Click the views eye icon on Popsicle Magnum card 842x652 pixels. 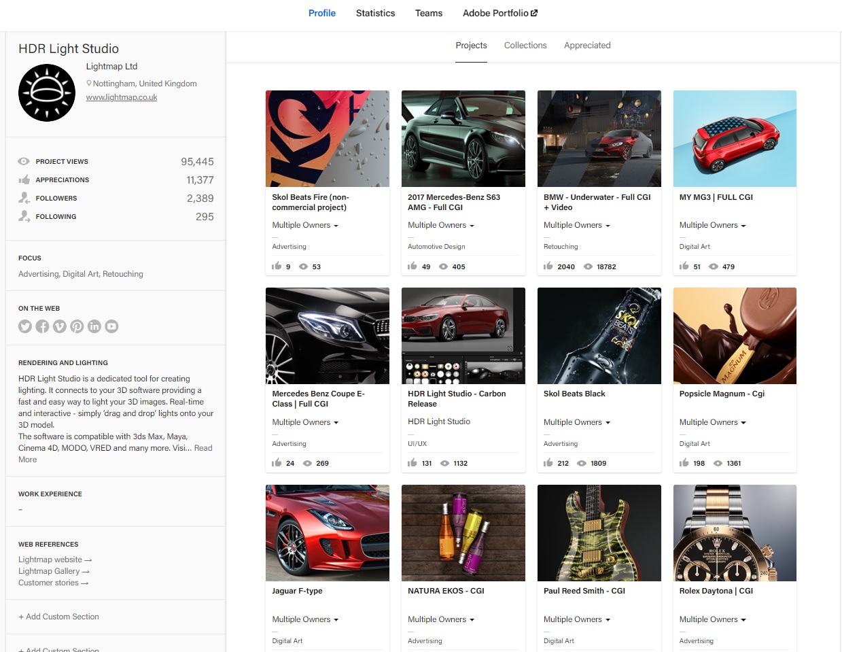coord(717,463)
